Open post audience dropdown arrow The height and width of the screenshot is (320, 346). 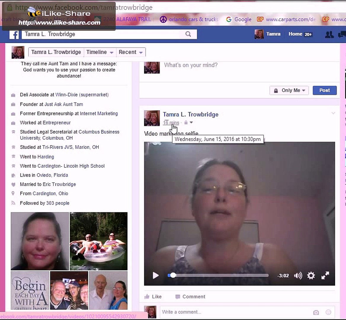191,122
